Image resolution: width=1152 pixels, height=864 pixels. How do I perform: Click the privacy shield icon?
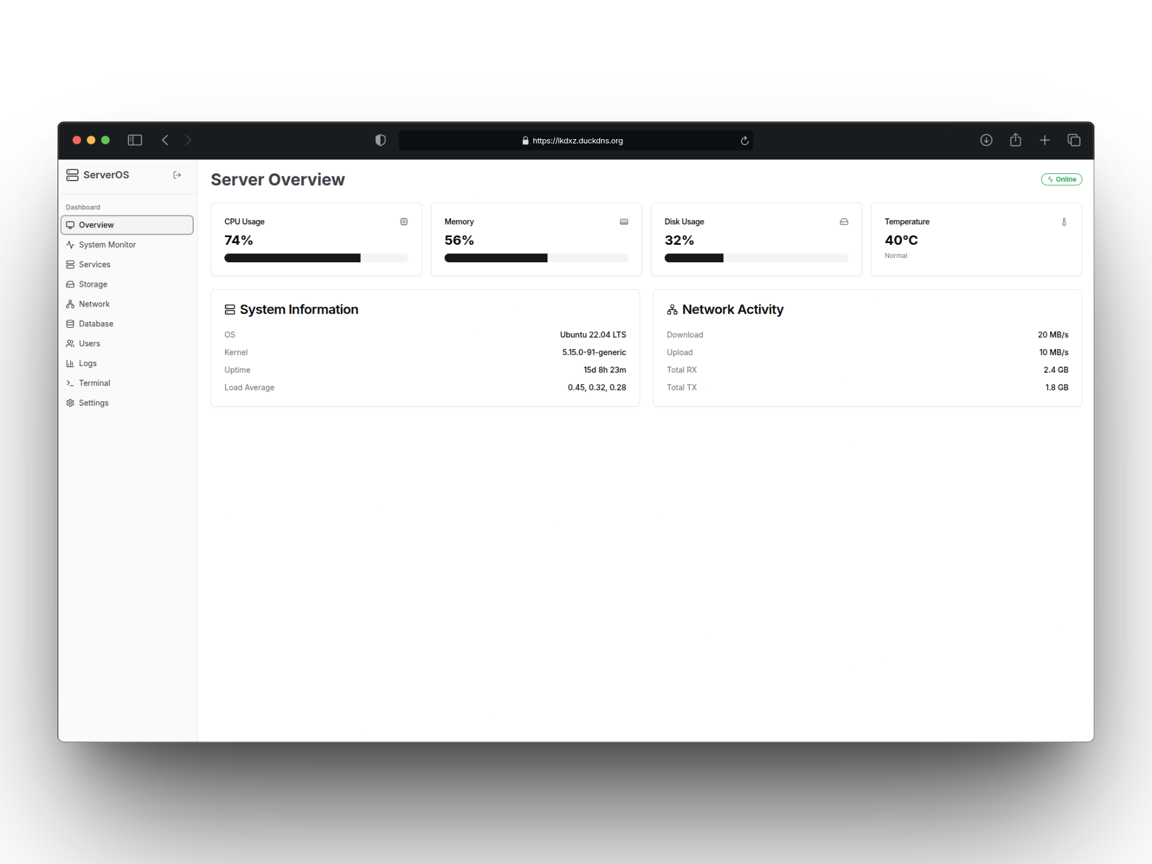coord(380,140)
